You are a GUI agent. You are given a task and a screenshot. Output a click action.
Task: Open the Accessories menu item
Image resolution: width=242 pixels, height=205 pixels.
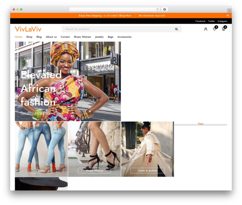tap(124, 37)
